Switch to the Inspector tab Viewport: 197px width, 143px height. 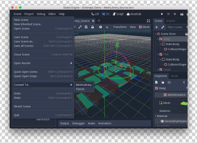tap(161, 76)
